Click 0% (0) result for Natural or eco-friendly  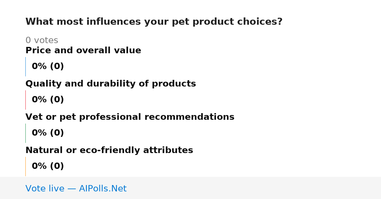(48, 166)
